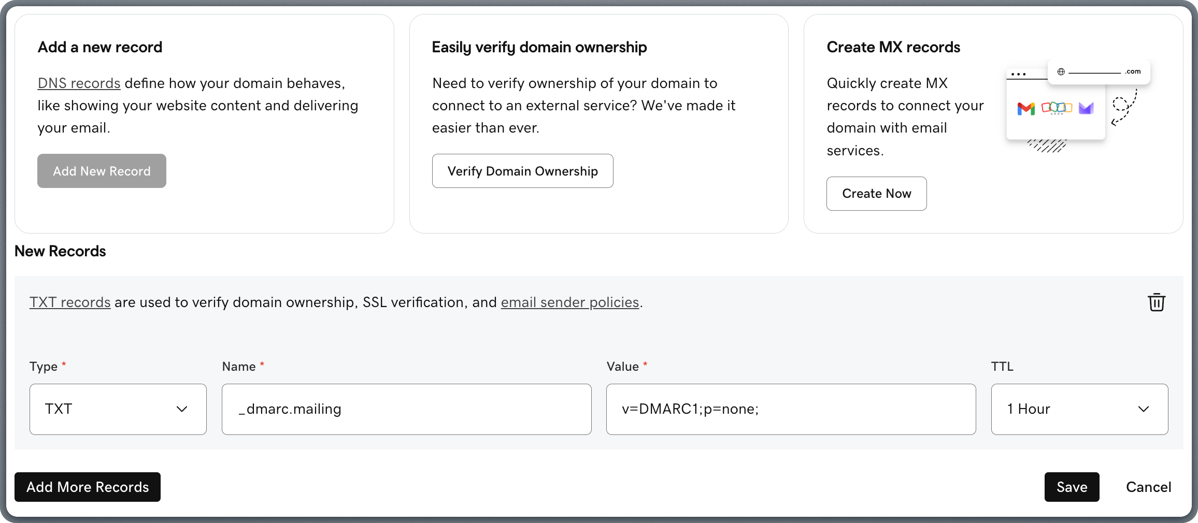Screen dimensions: 1198x523
Task: Click the Gmail icon in the MX illustration
Action: pos(1026,109)
